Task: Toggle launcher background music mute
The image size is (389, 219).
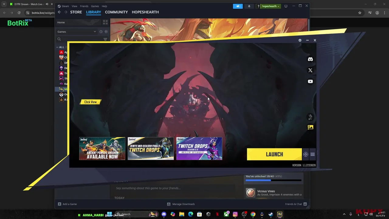Action: point(310,117)
